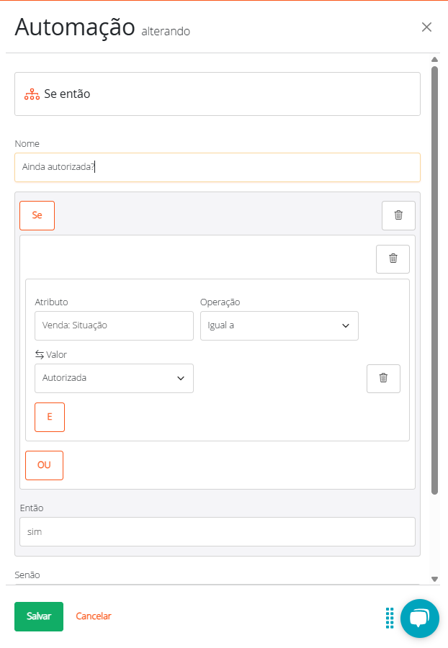
Task: Save the automation with Salvar
Action: (39, 616)
